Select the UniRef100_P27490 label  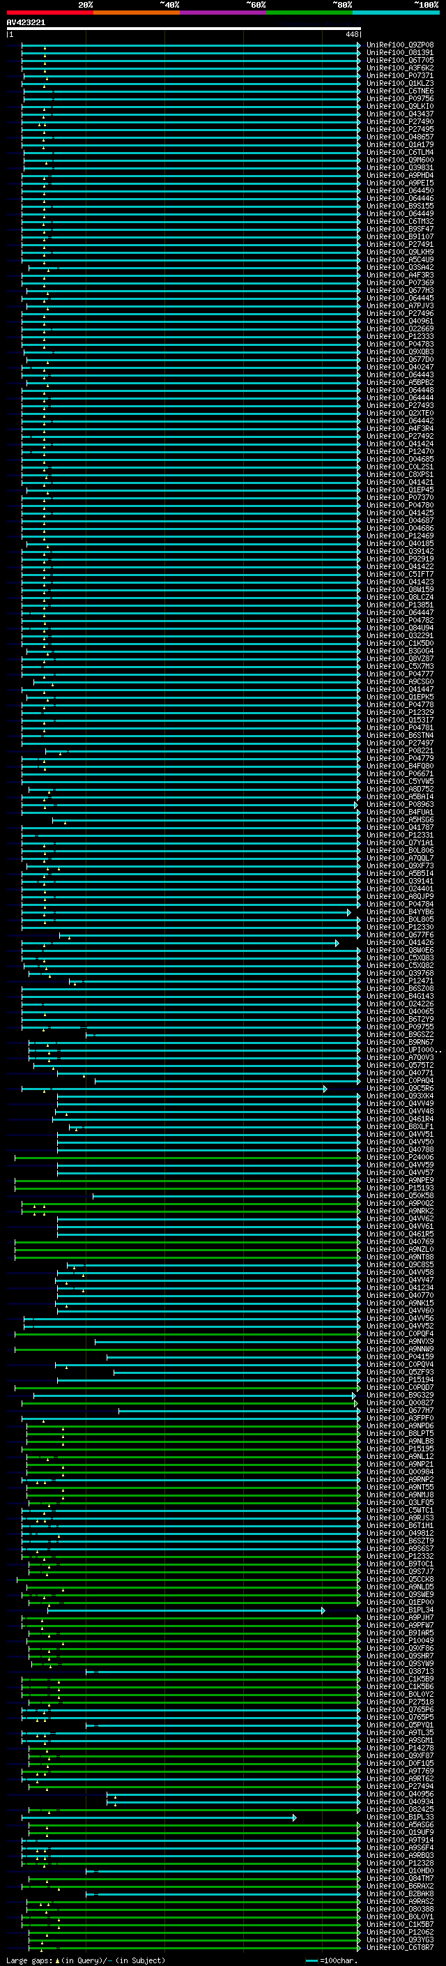(399, 121)
